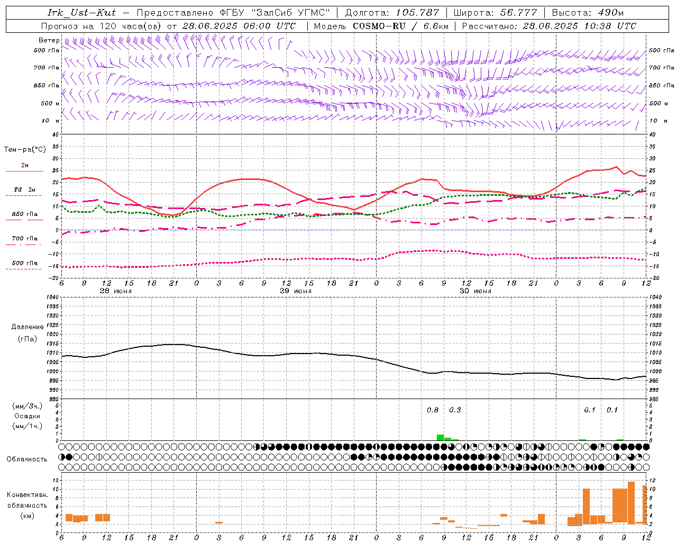Click the 0.3 precipitation amount value
This screenshot has width=677, height=542.
point(455,410)
